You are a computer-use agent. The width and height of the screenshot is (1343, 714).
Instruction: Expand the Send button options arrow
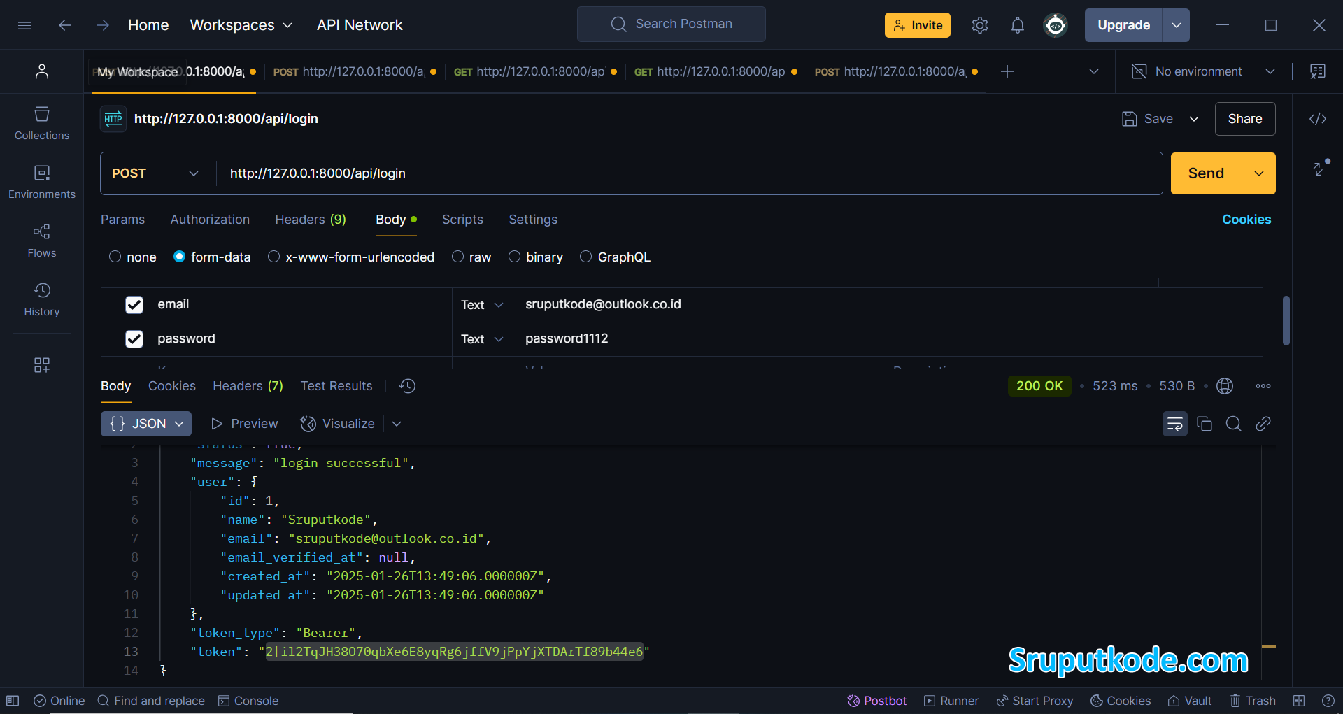(1258, 173)
